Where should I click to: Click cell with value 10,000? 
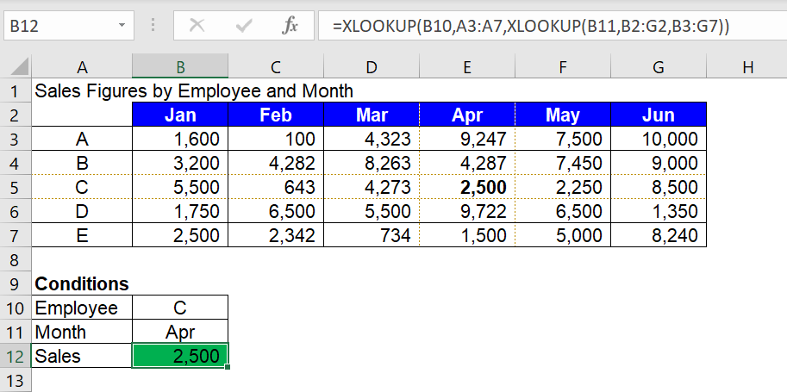click(x=659, y=139)
